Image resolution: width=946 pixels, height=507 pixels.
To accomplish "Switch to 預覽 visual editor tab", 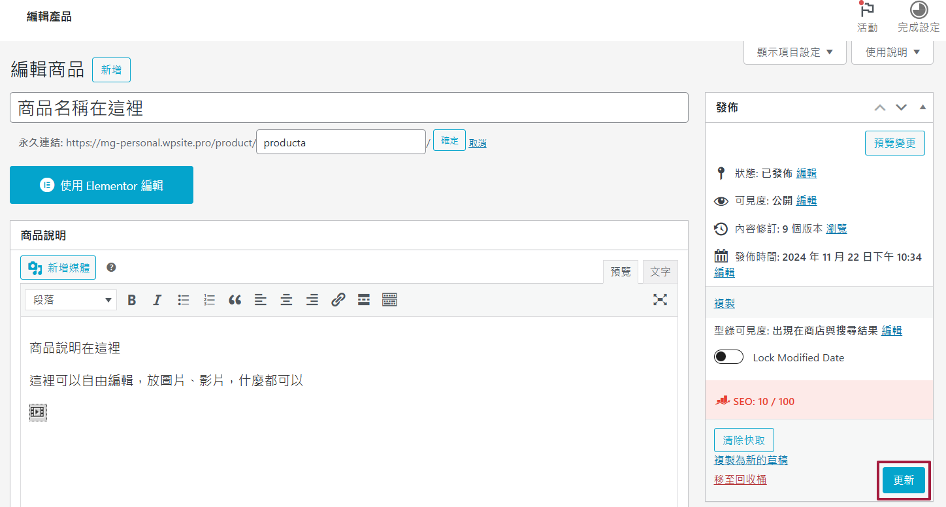I will coord(621,272).
